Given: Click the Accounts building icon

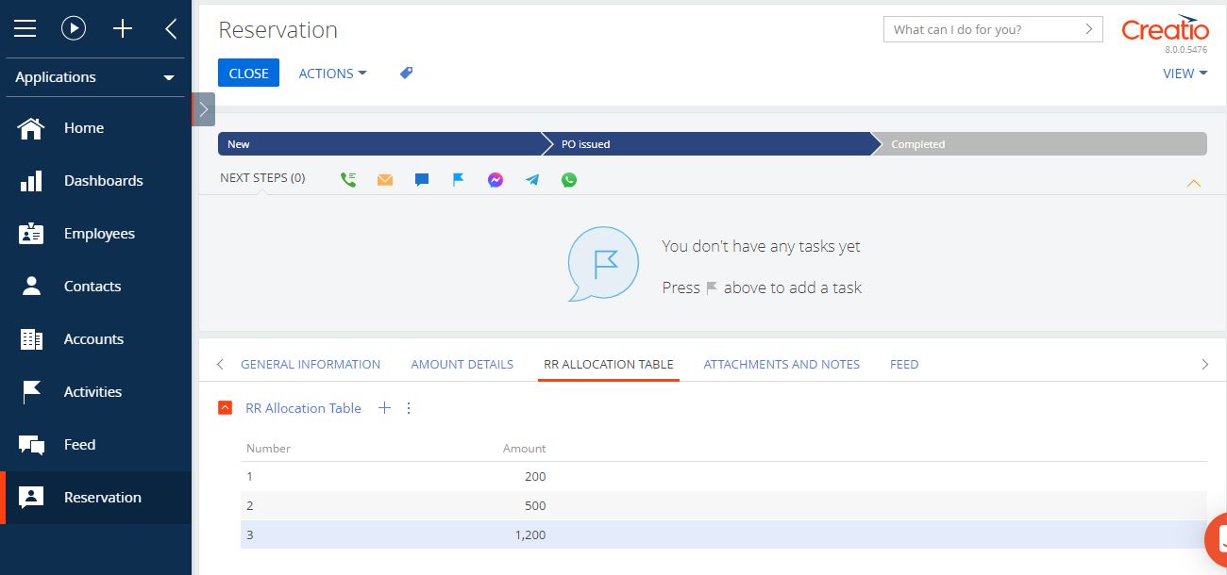Looking at the screenshot, I should click(x=31, y=339).
